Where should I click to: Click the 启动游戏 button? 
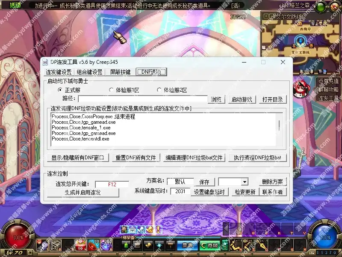(242, 99)
